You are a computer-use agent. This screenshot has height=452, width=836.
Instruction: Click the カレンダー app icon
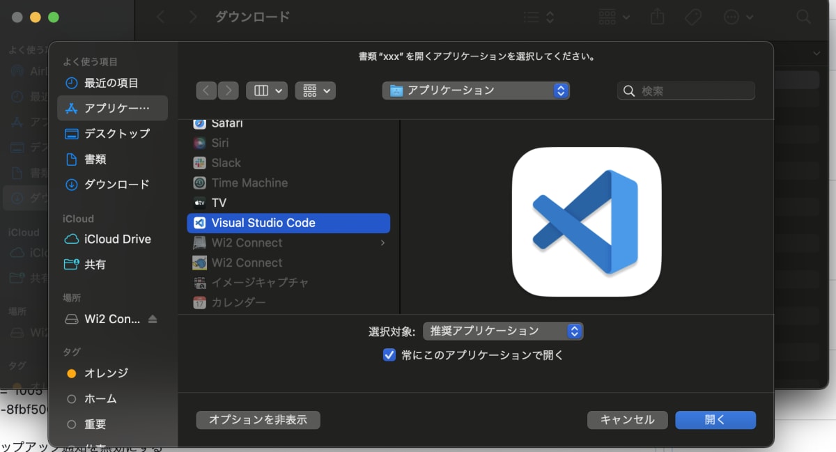coord(200,303)
